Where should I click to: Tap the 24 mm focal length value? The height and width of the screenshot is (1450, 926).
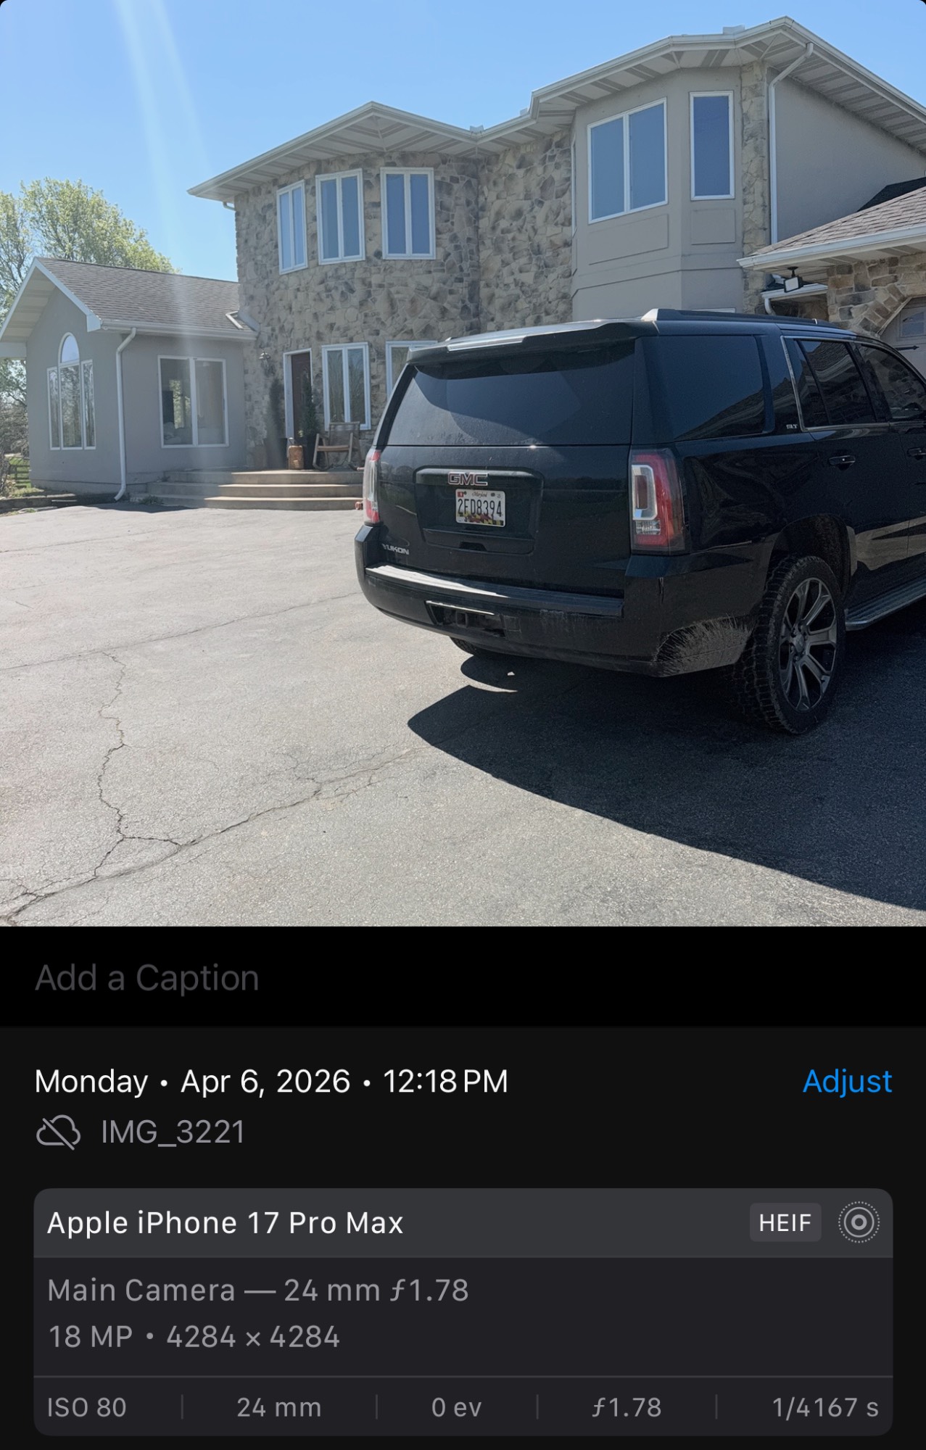(x=278, y=1407)
